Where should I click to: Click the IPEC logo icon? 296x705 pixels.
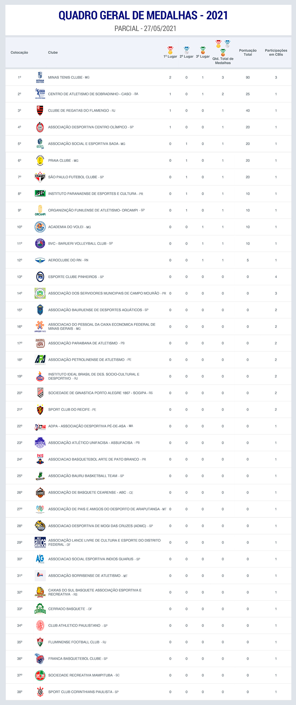pos(40,194)
